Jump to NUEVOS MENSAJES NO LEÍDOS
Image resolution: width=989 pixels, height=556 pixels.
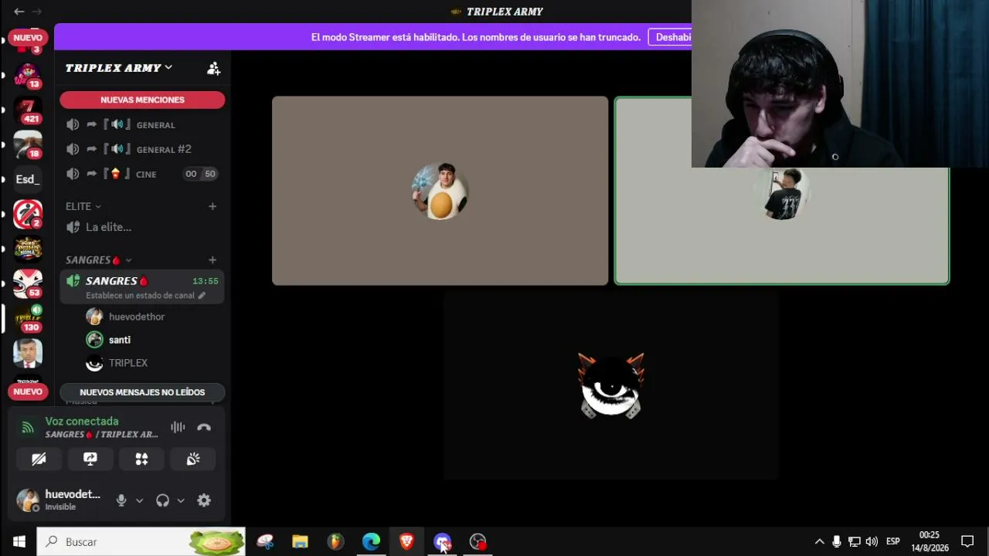[x=142, y=392]
